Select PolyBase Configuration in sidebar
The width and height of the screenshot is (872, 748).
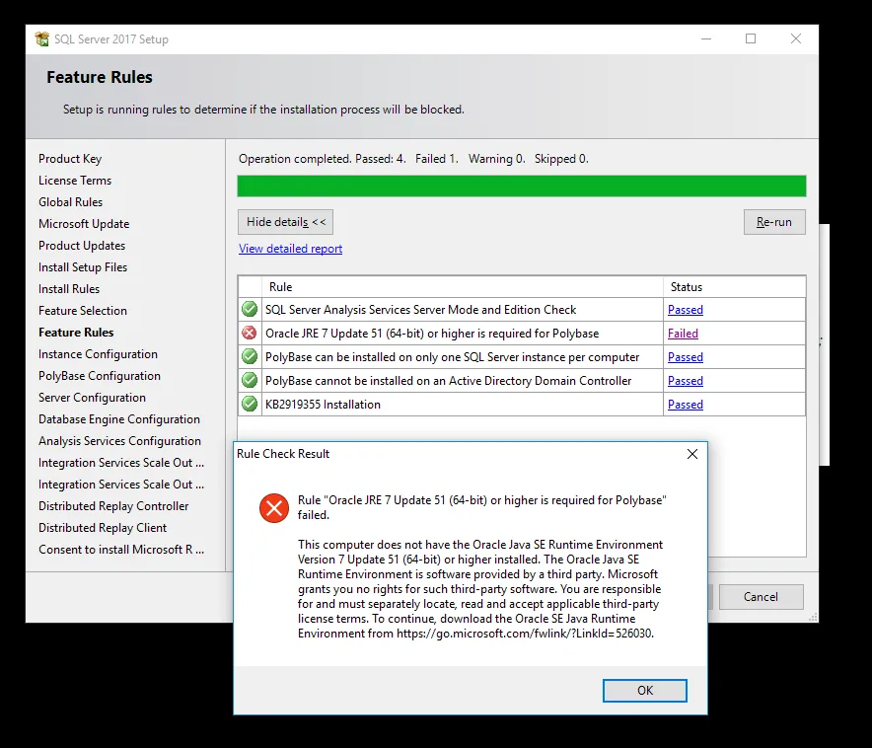click(x=100, y=375)
